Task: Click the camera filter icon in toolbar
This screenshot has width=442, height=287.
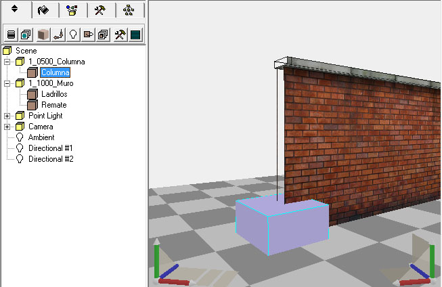Action: pos(88,33)
